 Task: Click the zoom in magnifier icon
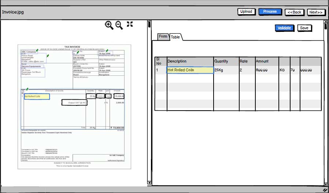[109, 25]
